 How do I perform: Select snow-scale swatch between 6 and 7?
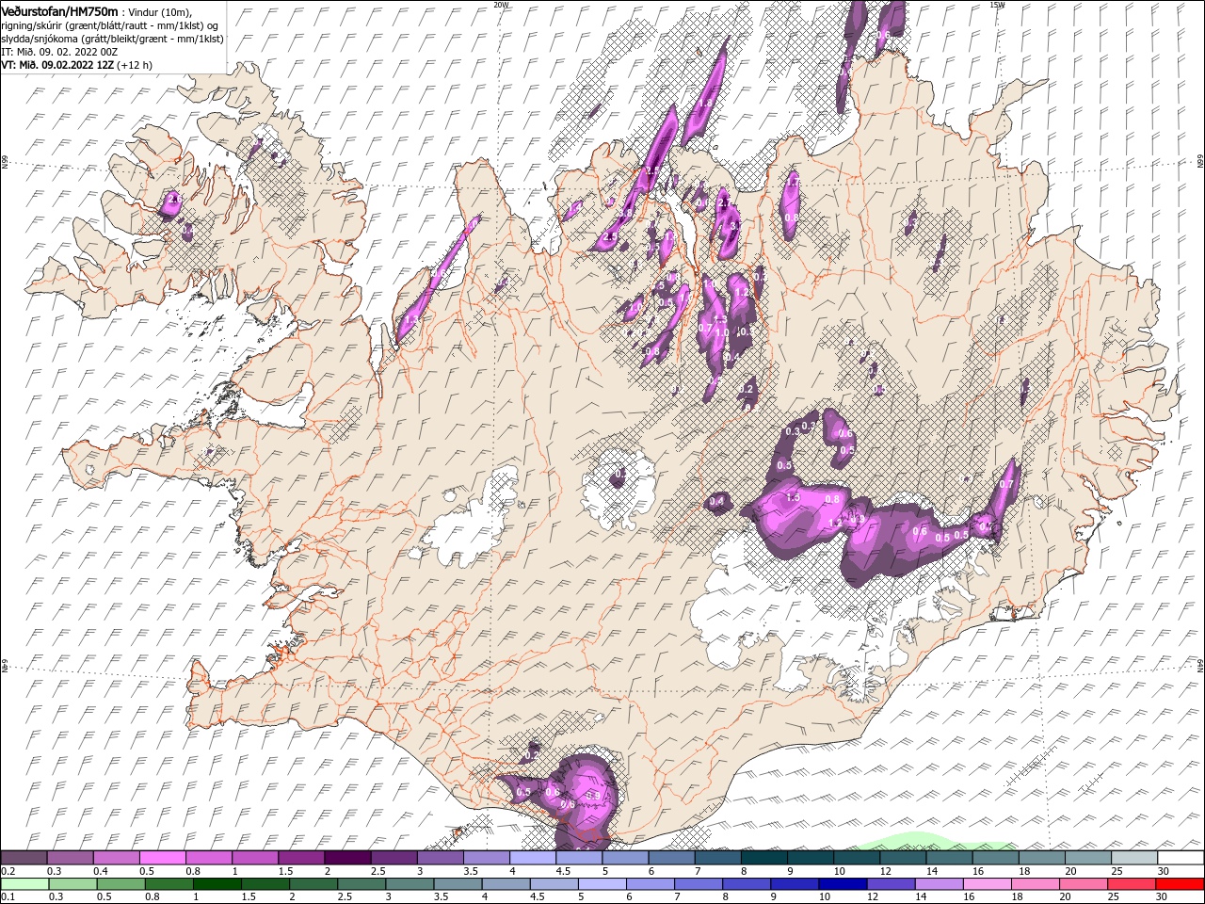[x=672, y=858]
